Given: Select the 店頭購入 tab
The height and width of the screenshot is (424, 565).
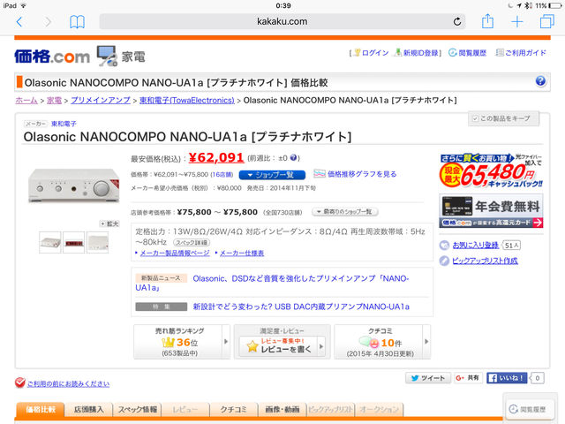Looking at the screenshot, I should click(88, 410).
